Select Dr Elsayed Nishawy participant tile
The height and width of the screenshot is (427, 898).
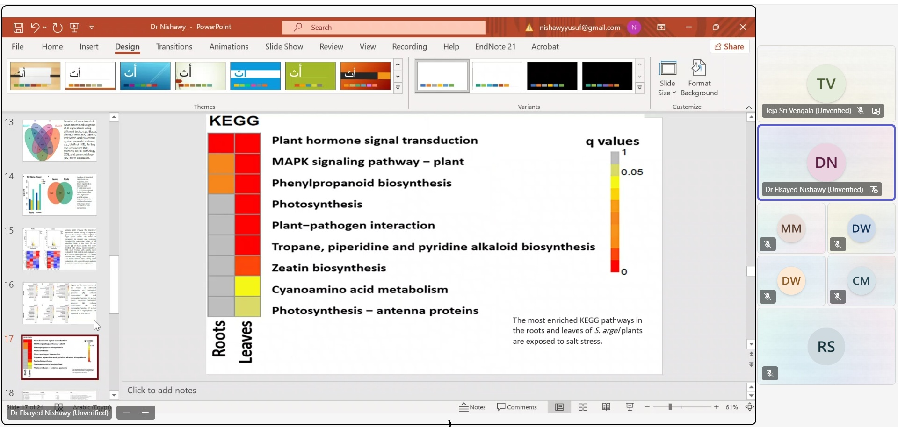pyautogui.click(x=826, y=163)
